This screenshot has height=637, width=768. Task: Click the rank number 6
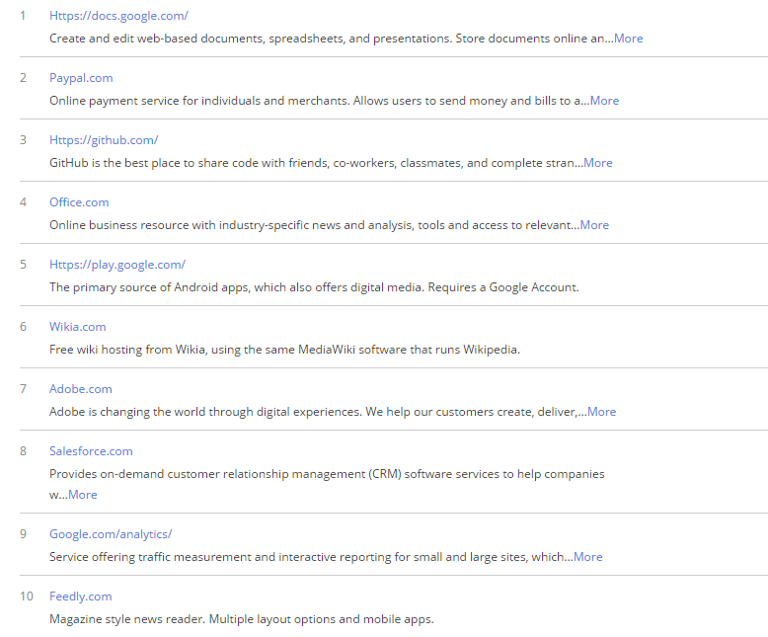click(x=23, y=327)
